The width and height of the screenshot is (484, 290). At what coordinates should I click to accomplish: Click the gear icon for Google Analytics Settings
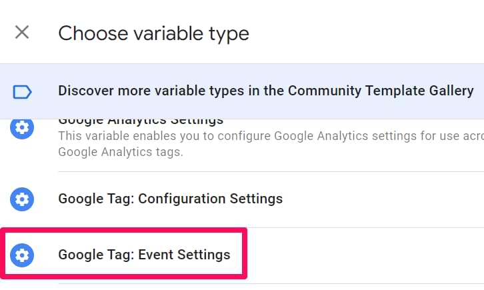22,127
